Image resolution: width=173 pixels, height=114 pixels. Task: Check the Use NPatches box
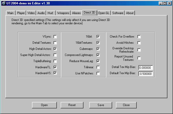pyautogui.click(x=98, y=73)
